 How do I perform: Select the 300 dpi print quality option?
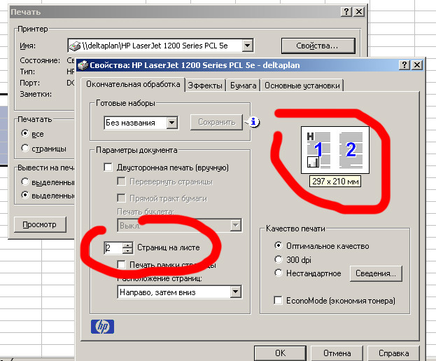279,259
